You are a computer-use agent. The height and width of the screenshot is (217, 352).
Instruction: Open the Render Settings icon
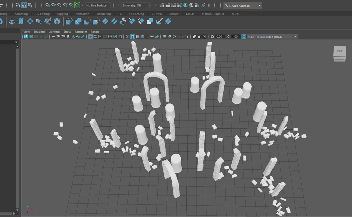click(x=179, y=5)
